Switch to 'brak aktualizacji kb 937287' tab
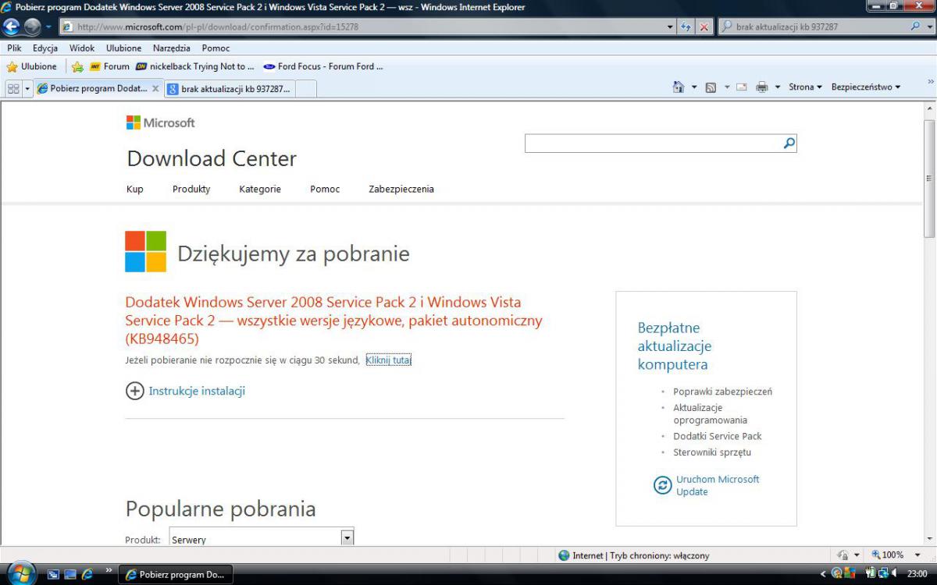This screenshot has height=585, width=937. [229, 89]
